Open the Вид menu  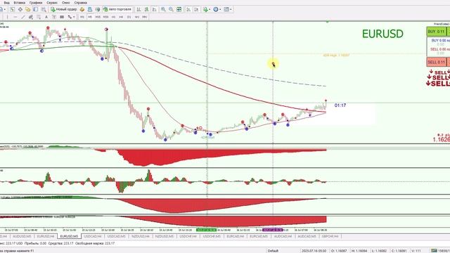6,3
